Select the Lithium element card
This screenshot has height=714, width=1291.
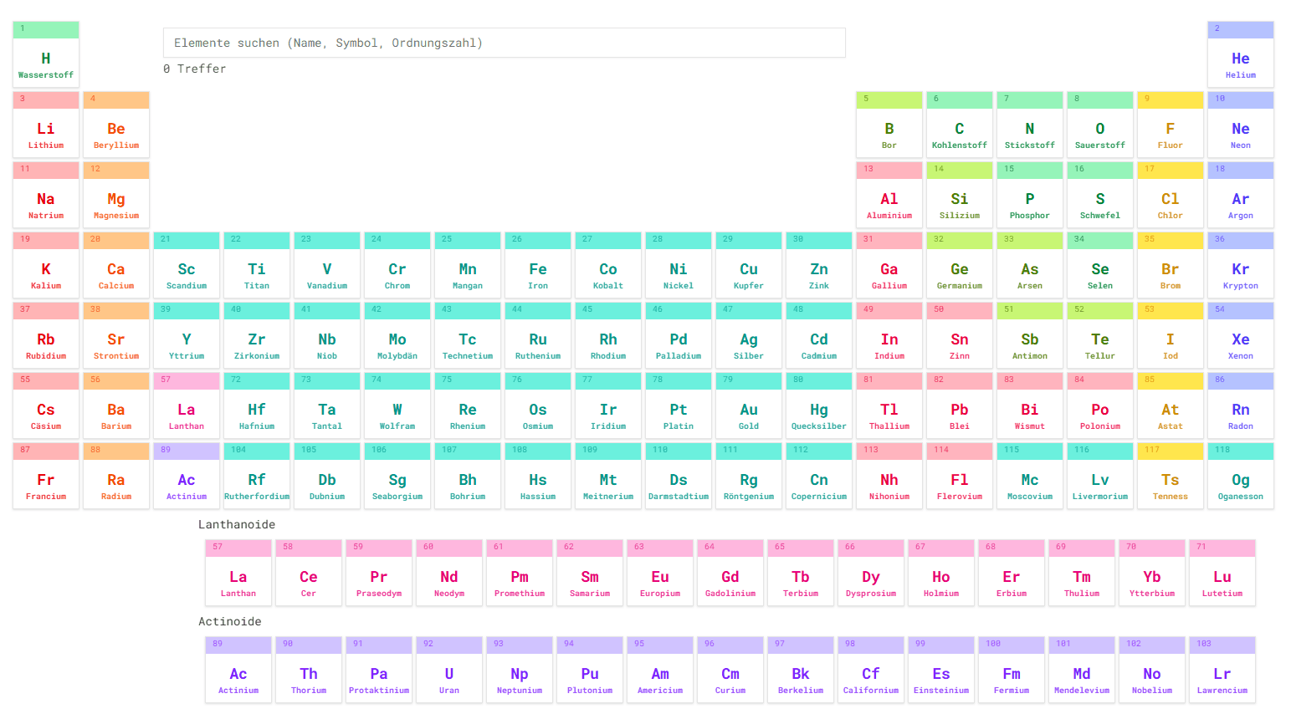click(x=46, y=125)
